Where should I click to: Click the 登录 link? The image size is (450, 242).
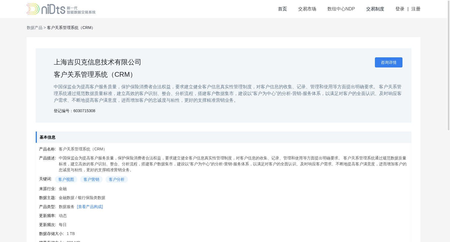tap(400, 9)
